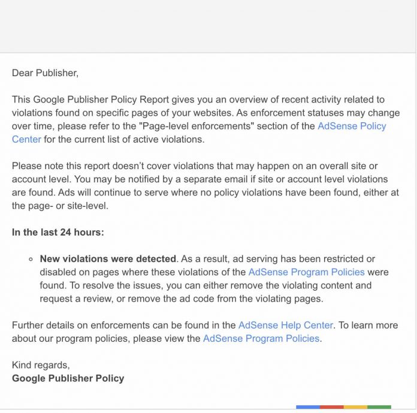Click the "In the last 24 hours:" heading
Viewport: 417px width, 413px height.
(x=58, y=232)
